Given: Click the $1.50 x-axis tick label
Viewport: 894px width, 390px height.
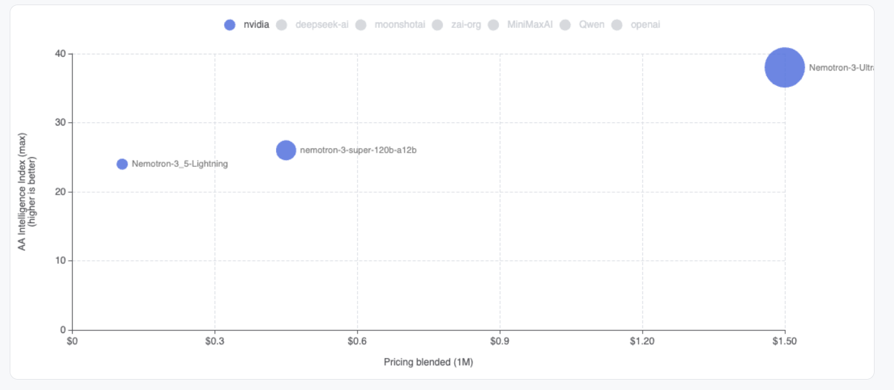Looking at the screenshot, I should (x=785, y=340).
